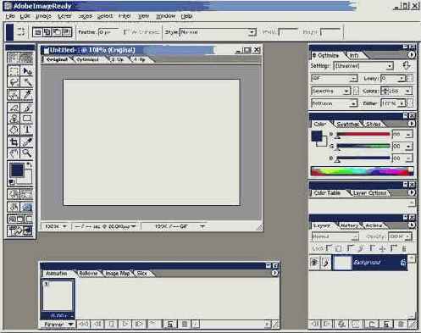Switch to the Rollover tab

click(x=88, y=274)
